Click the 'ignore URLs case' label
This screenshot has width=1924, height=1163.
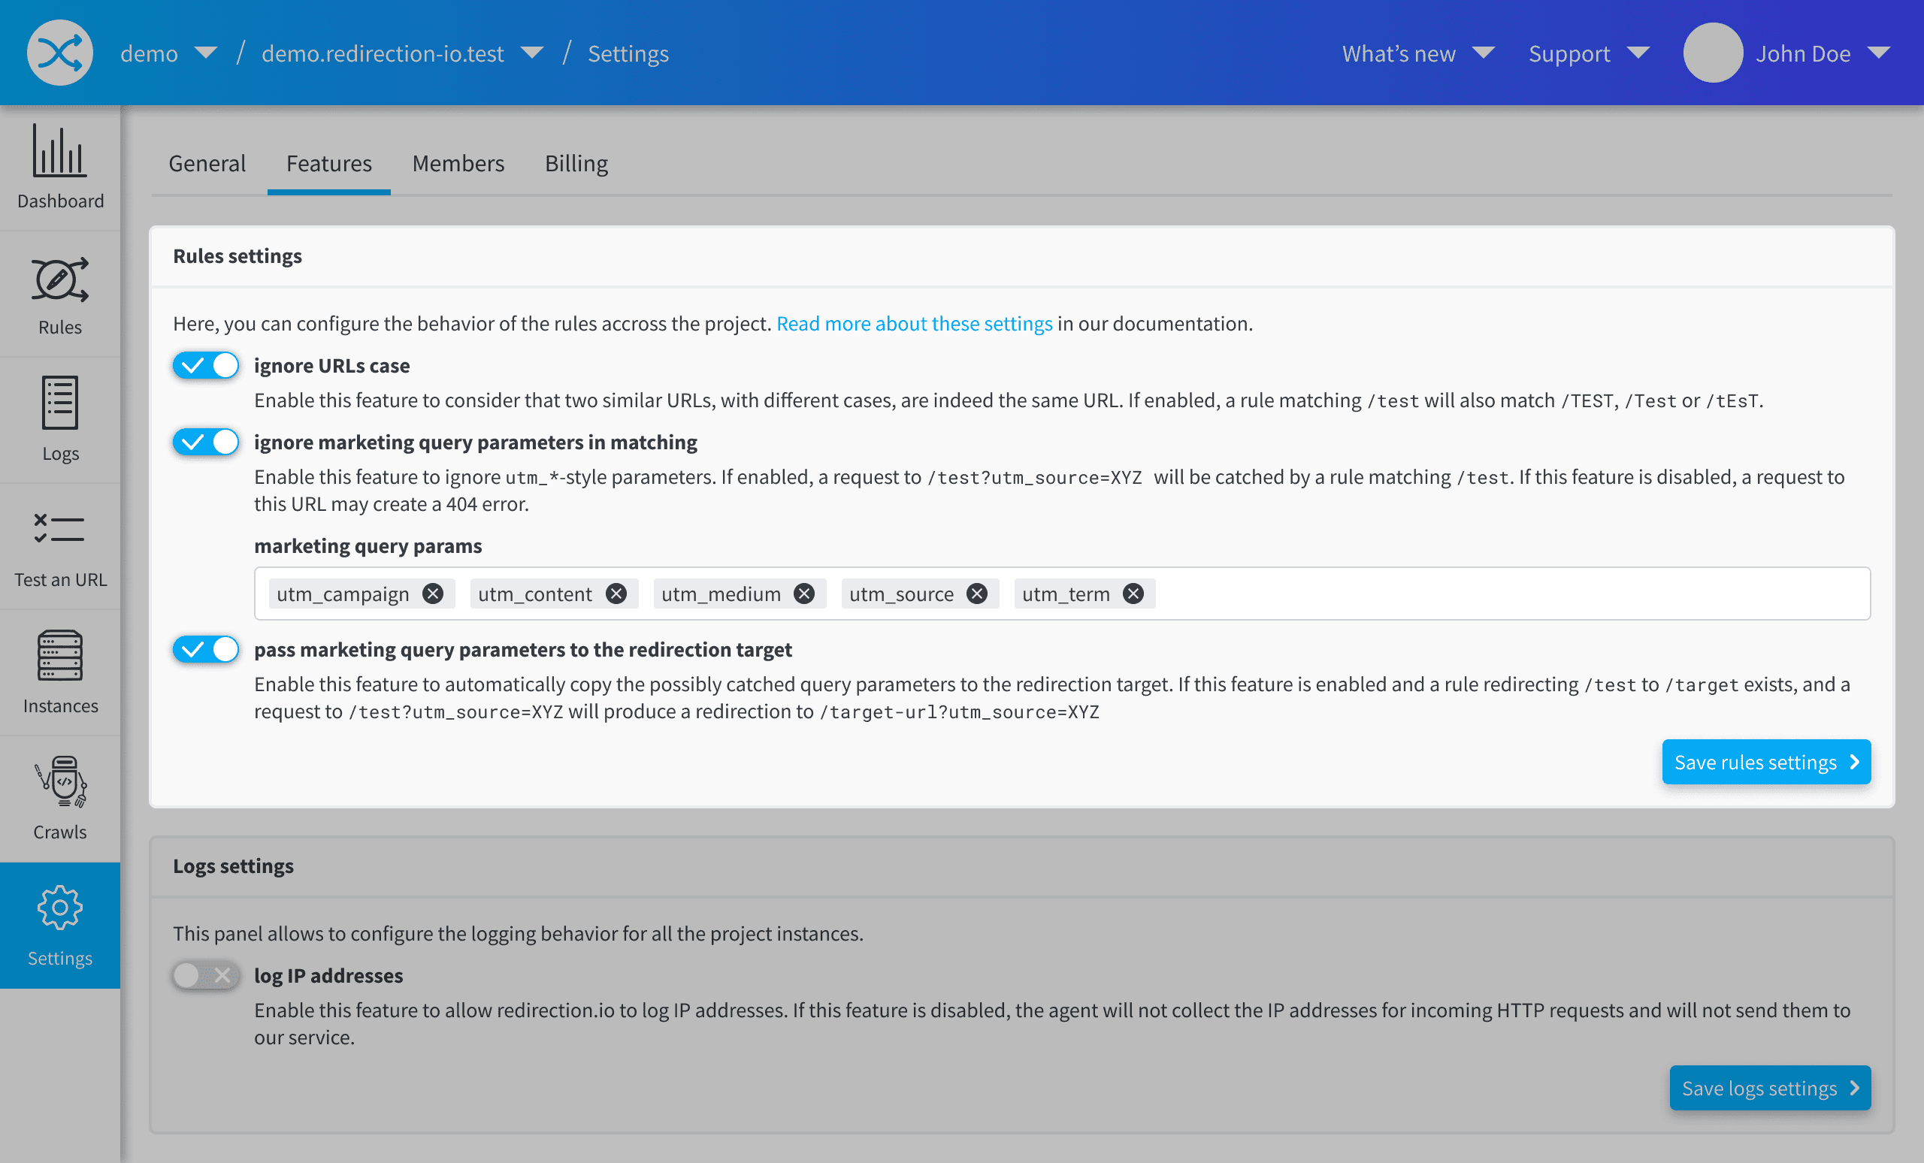332,365
